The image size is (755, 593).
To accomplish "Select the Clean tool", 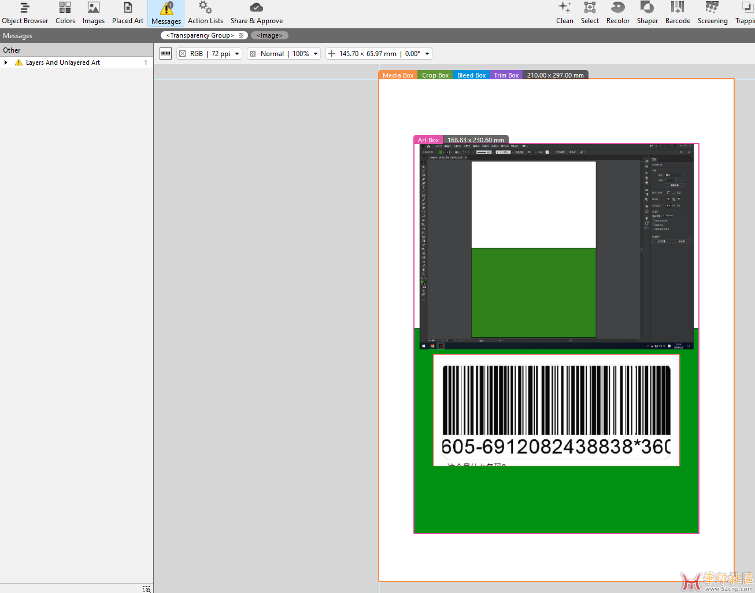I will pos(565,13).
